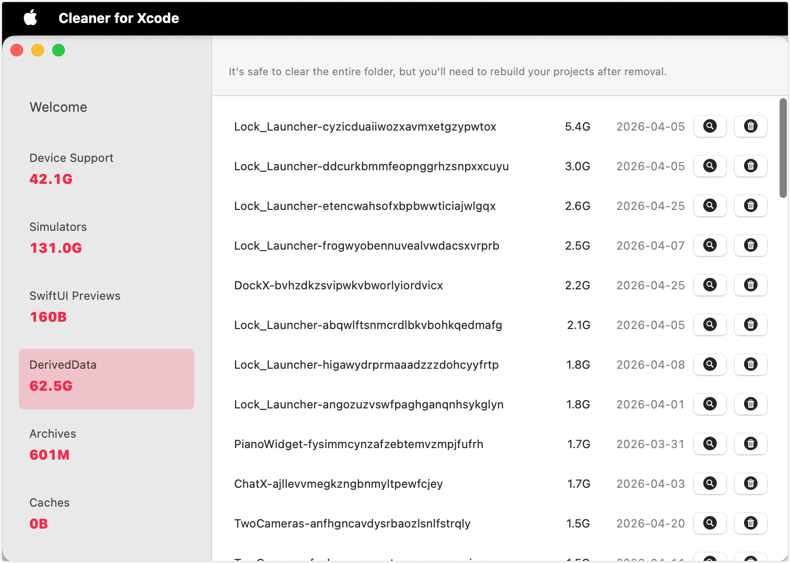Viewport: 790px width, 563px height.
Task: Delete Lock_Launcher-etencwahsofxbpbwwticiajwlgqx using trash icon
Action: click(751, 206)
